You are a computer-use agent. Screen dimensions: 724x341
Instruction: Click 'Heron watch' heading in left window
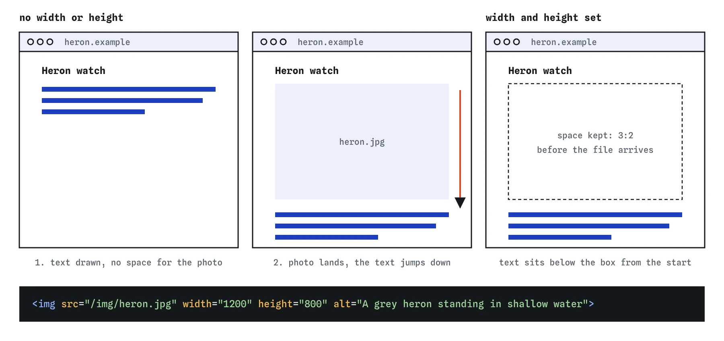74,71
